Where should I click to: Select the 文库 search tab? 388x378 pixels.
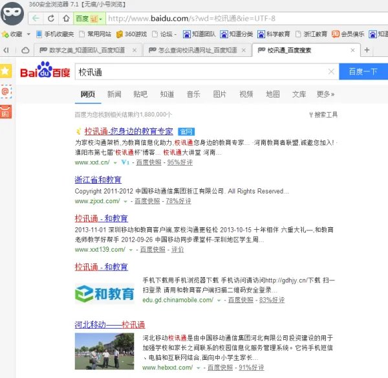[299, 94]
